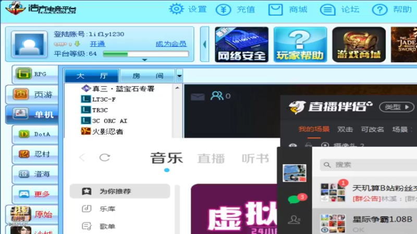
Task: Click the 开通 VIP link
Action: [97, 44]
